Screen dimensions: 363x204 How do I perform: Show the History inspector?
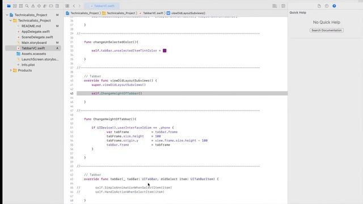click(327, 6)
